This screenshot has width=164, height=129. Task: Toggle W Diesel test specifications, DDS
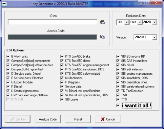click(x=62, y=95)
